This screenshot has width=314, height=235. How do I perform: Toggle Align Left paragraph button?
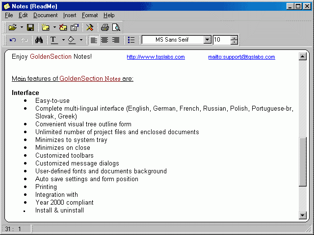click(94, 40)
